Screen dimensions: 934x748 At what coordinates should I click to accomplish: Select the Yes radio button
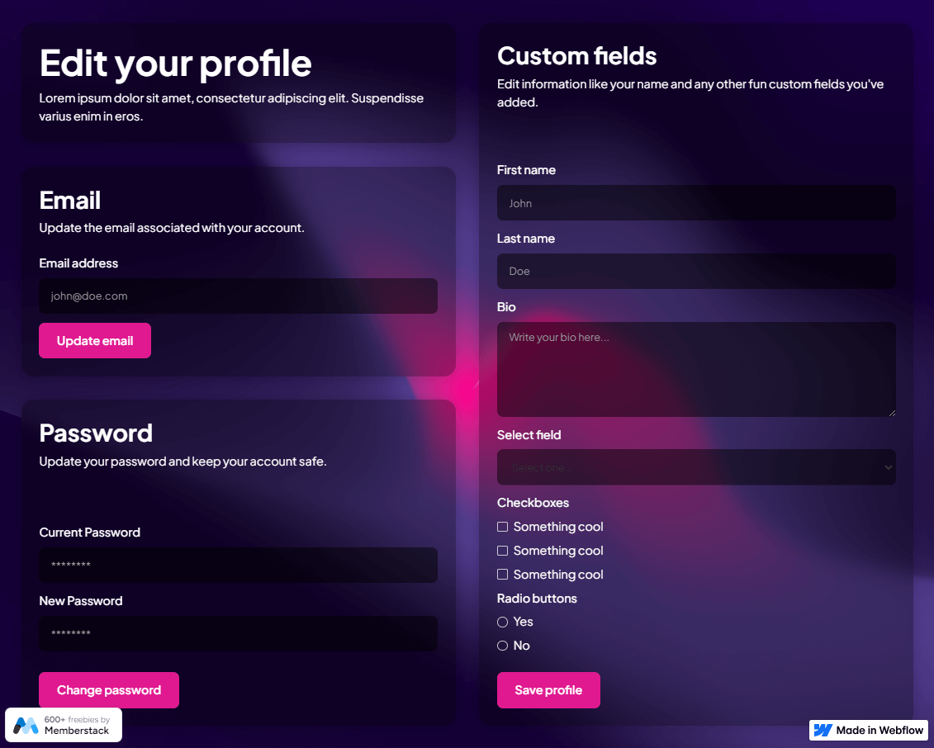coord(502,622)
